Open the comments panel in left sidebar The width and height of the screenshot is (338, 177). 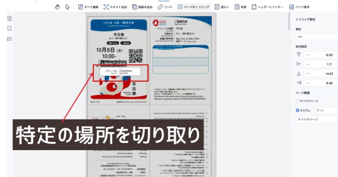[x=10, y=39]
